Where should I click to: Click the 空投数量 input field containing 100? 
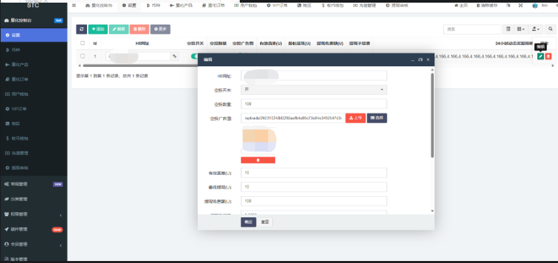(x=314, y=103)
